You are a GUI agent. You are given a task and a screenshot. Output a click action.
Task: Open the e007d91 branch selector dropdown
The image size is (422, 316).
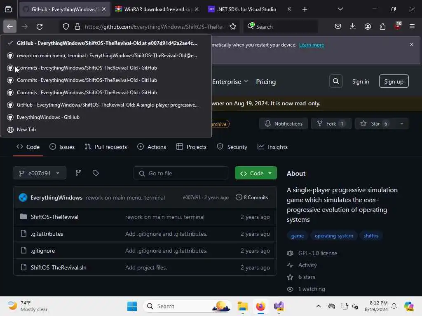[x=40, y=173]
